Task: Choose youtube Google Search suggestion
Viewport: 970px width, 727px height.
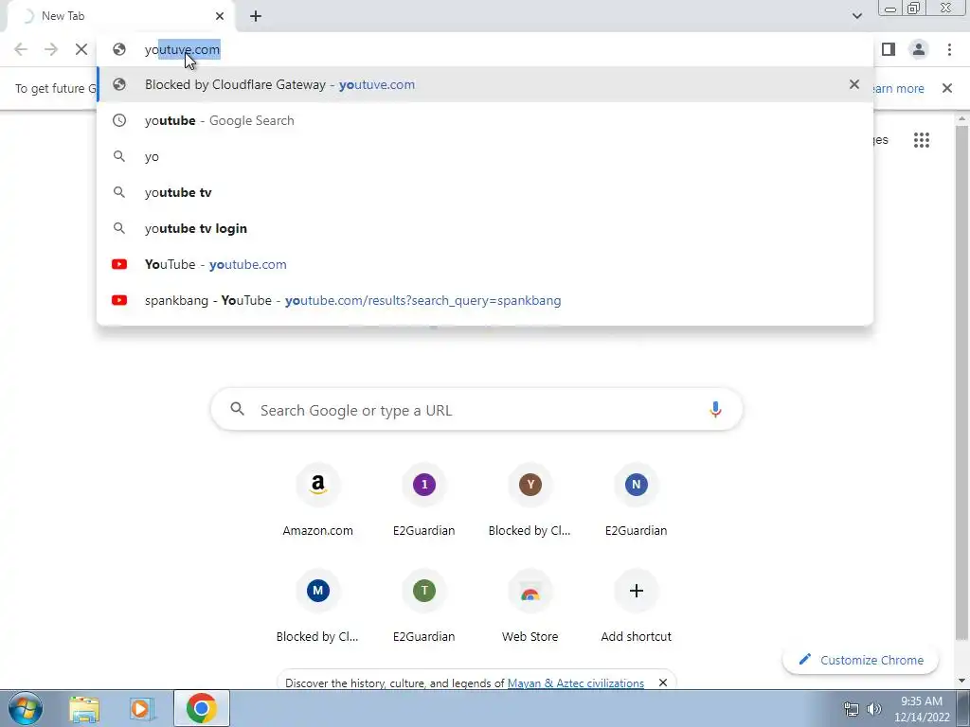Action: point(485,120)
